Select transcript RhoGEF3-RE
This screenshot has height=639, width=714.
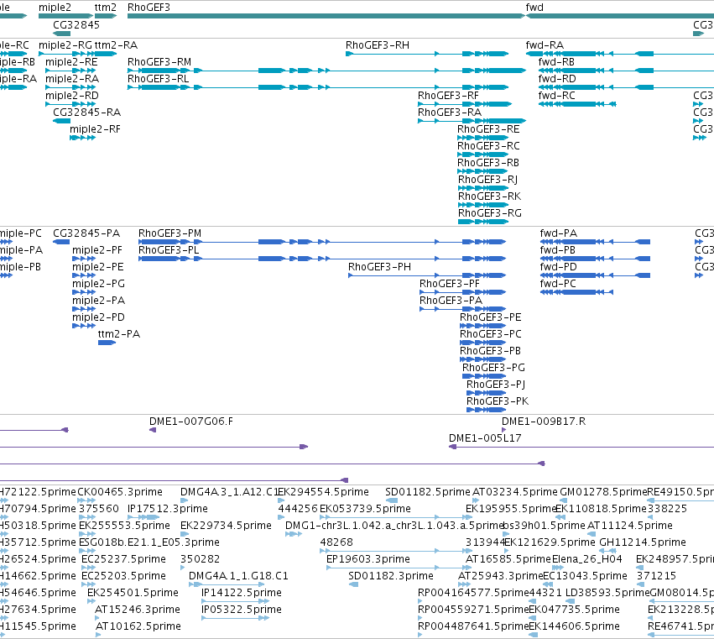488,129
